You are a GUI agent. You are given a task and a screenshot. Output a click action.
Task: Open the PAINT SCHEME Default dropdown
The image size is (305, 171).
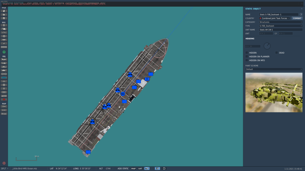(274, 69)
